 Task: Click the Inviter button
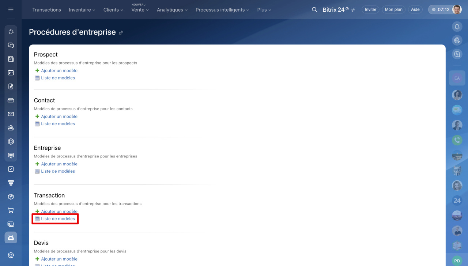tap(370, 9)
